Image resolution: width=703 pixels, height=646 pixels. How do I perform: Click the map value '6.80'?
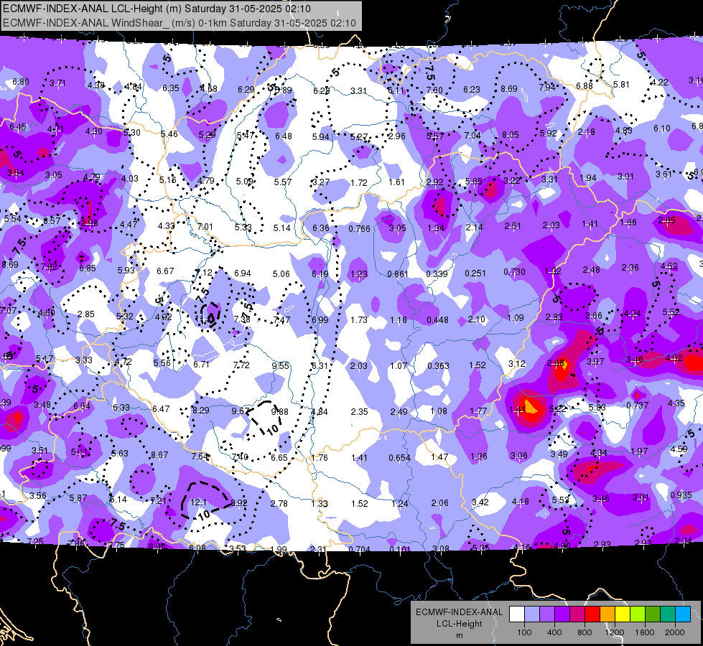21,82
